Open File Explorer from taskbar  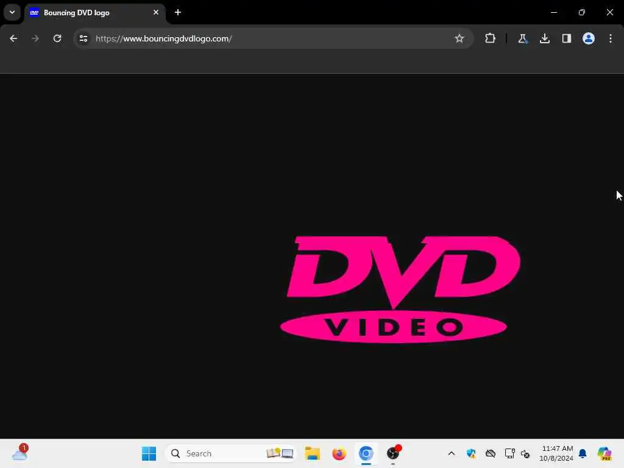click(313, 453)
